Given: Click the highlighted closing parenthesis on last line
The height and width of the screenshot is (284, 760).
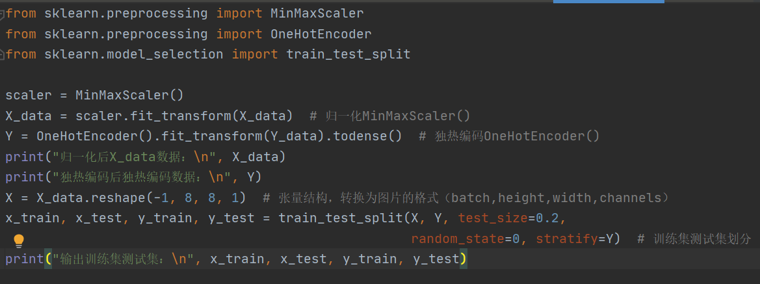Looking at the screenshot, I should (x=463, y=259).
